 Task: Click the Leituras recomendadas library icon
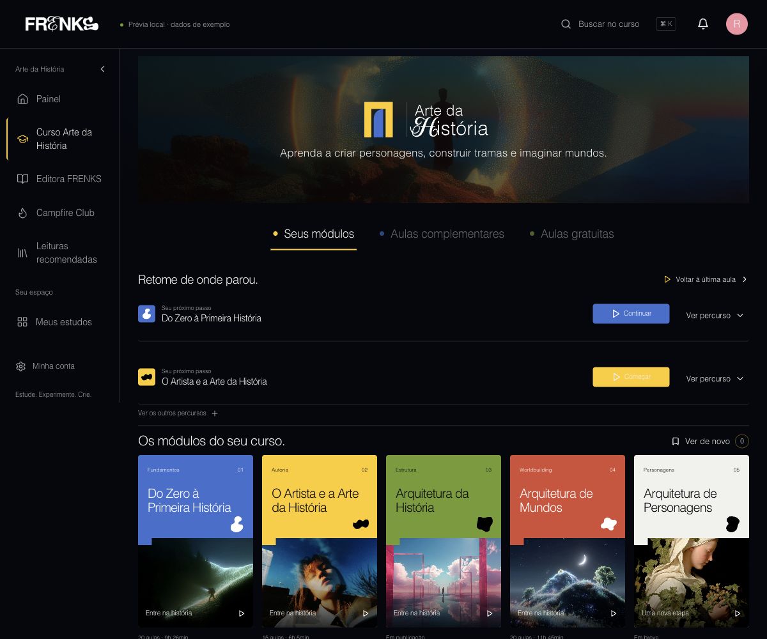(23, 253)
